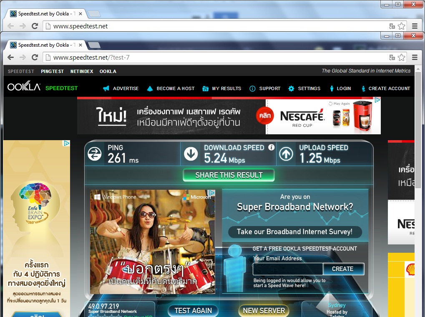Open CREATE ACCOUNT
Viewport: 425px width, 317px height.
389,88
